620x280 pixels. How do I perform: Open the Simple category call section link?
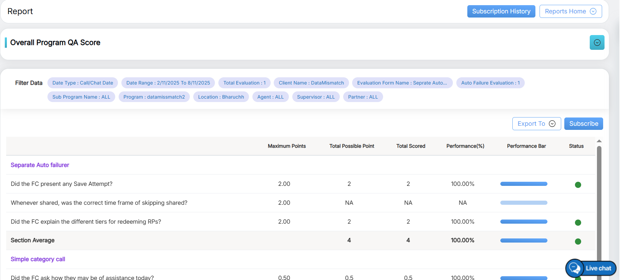click(38, 259)
